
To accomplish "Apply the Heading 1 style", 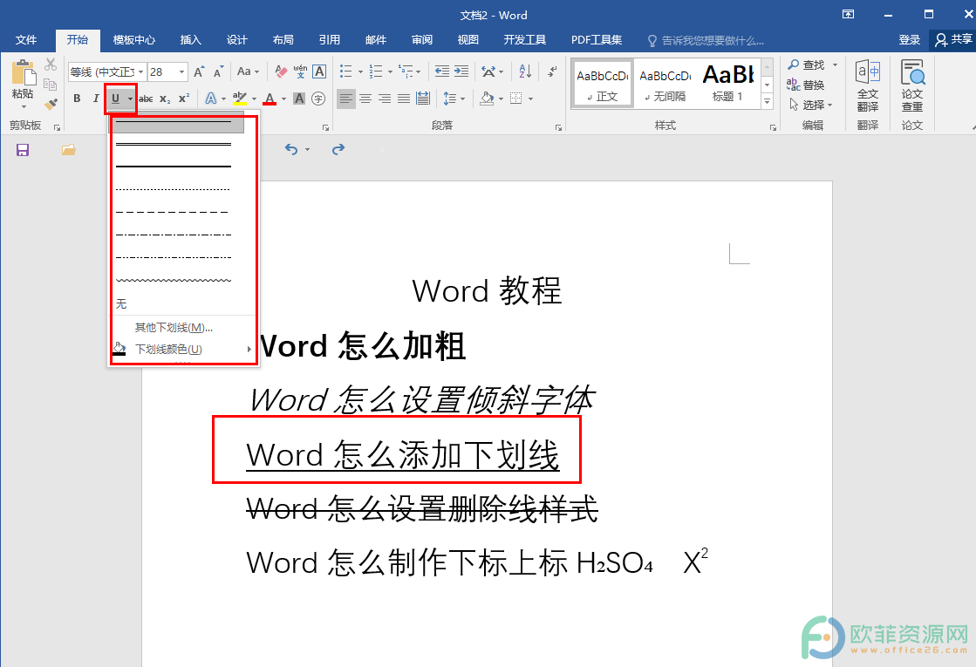I will tap(727, 85).
